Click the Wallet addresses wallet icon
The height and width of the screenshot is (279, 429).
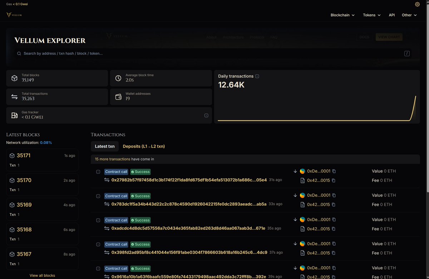[x=118, y=97]
